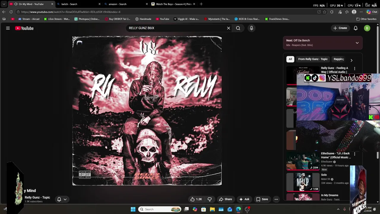Click the Ask button
Screen dimensions: 380x214
click(x=244, y=199)
